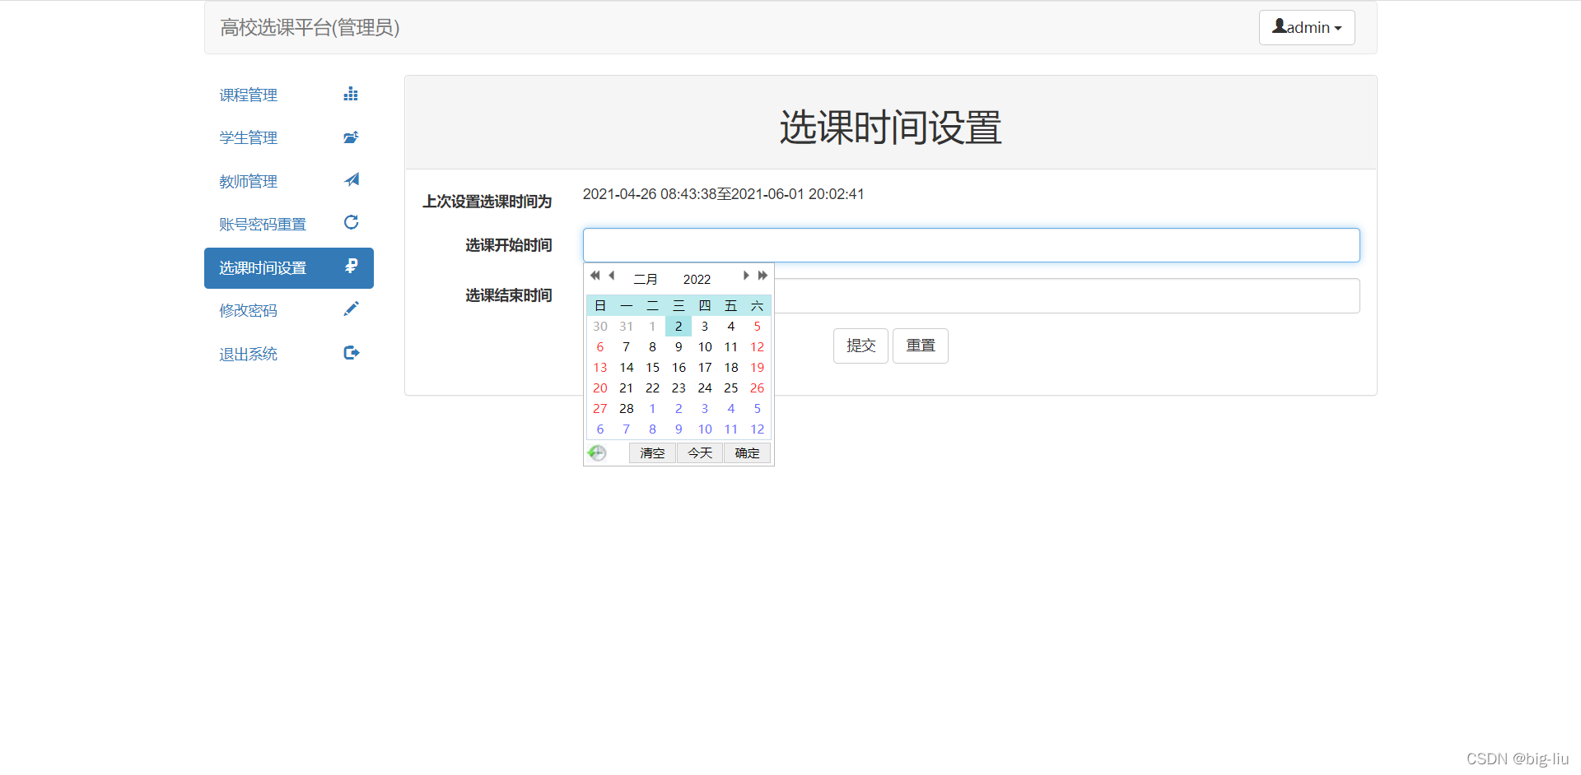Click the logout icon beside 退出系统
This screenshot has height=775, width=1581.
[352, 353]
